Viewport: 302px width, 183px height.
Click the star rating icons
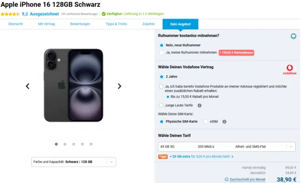tap(9, 14)
